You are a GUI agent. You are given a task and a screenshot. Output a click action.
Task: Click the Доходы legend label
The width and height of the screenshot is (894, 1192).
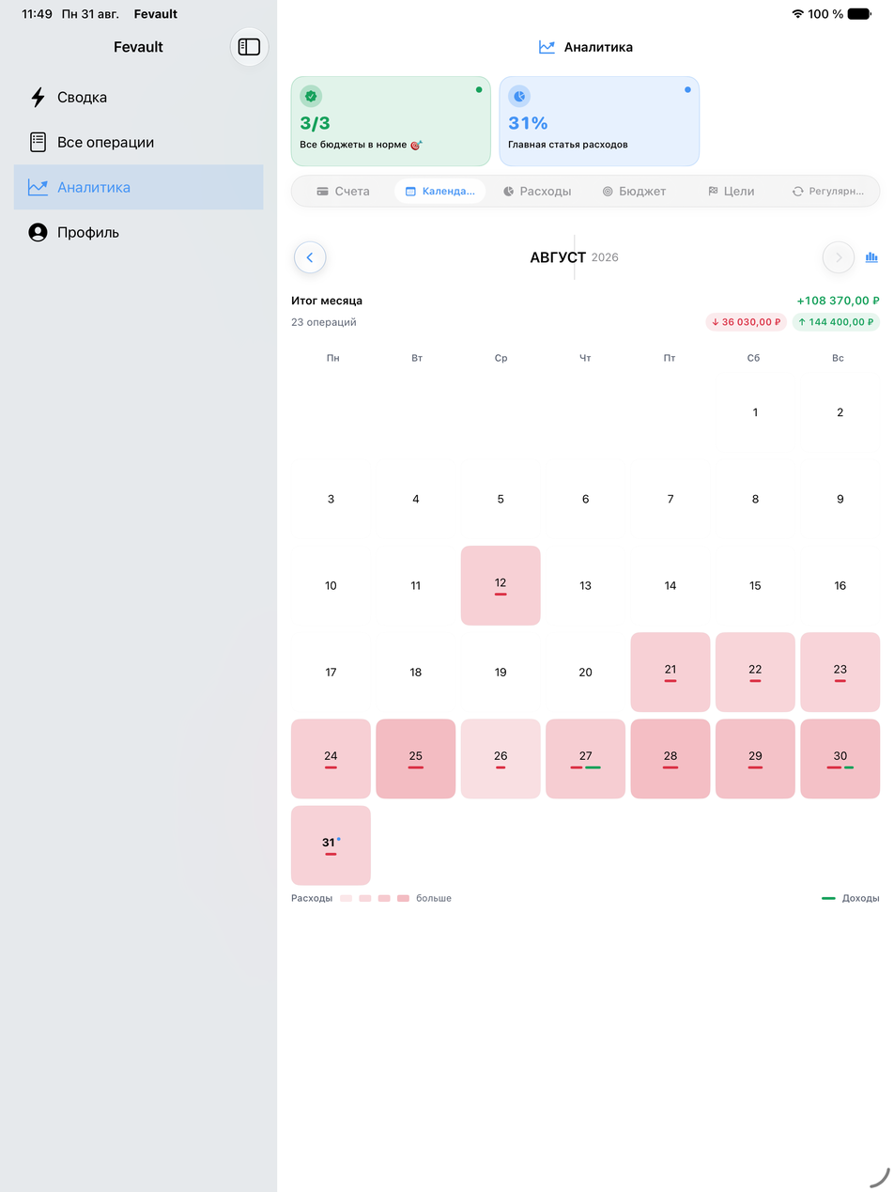861,898
